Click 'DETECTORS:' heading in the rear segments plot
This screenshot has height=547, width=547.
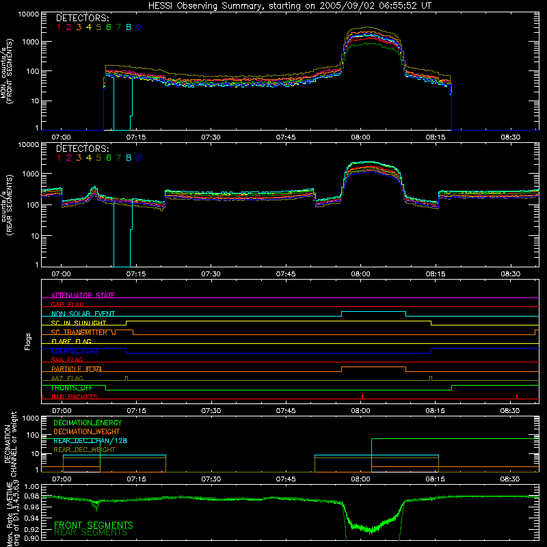coord(83,148)
